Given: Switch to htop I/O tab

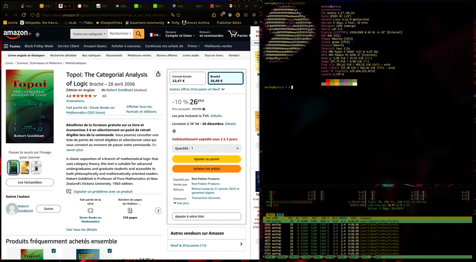Looking at the screenshot, I should [x=280, y=215].
